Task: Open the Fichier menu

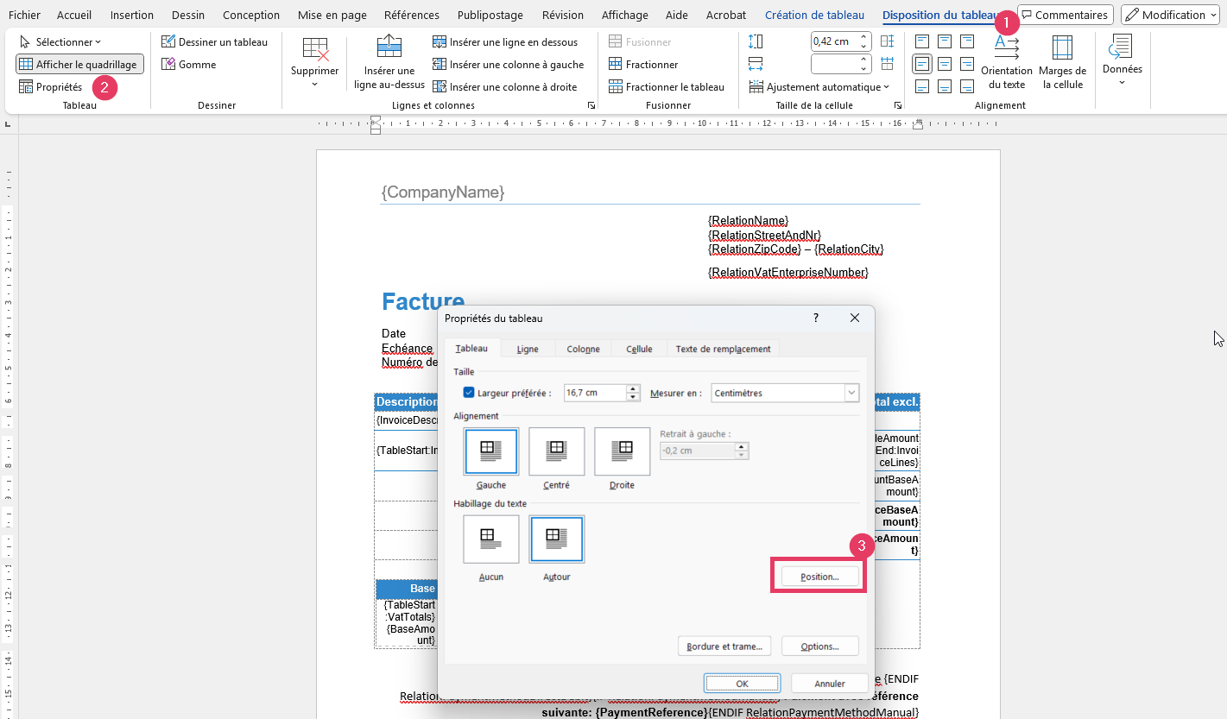Action: point(24,15)
